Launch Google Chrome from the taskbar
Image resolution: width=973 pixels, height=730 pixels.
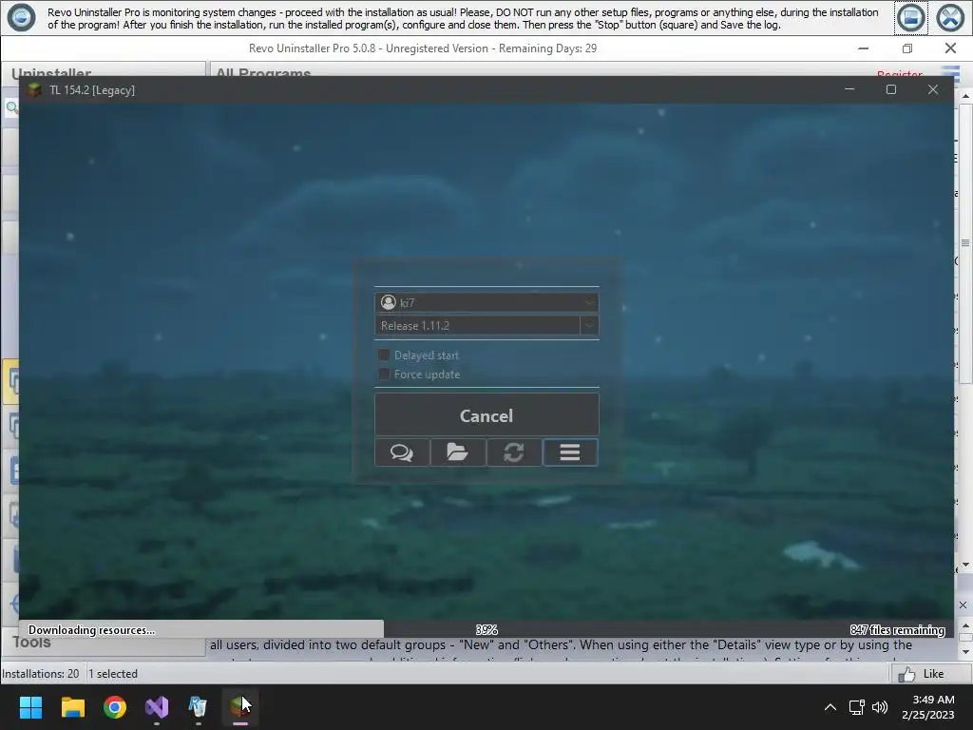coord(115,707)
